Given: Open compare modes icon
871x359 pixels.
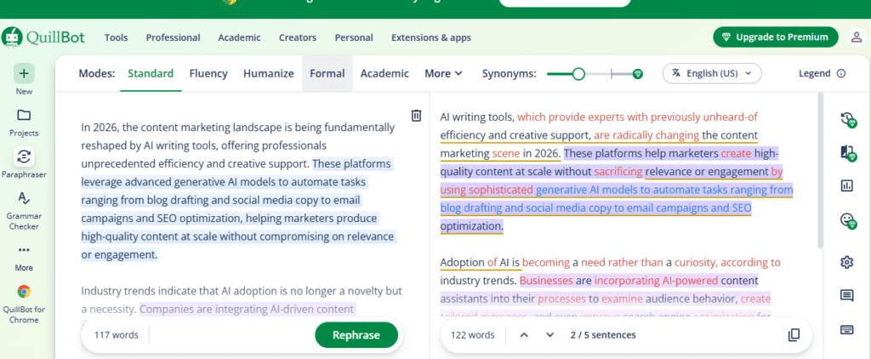Looking at the screenshot, I should coord(846,153).
